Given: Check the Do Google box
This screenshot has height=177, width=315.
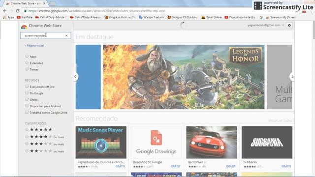Looking at the screenshot, I should (27, 93).
